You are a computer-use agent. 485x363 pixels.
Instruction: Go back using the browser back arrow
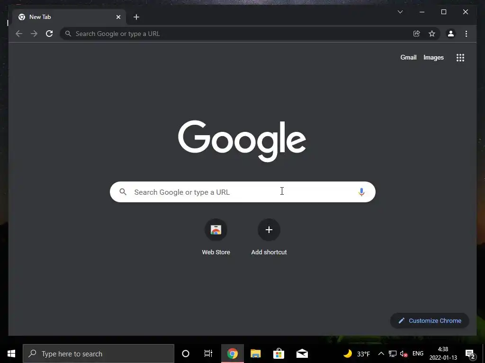click(19, 34)
